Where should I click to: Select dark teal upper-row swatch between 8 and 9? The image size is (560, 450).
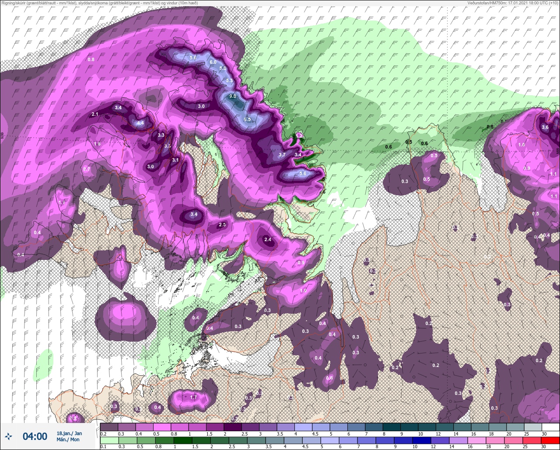pos(392,427)
